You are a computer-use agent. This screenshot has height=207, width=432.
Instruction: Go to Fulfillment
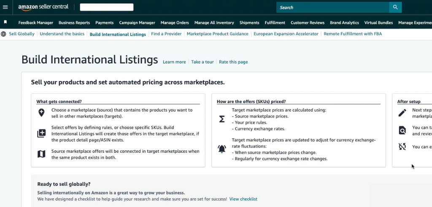pos(275,23)
